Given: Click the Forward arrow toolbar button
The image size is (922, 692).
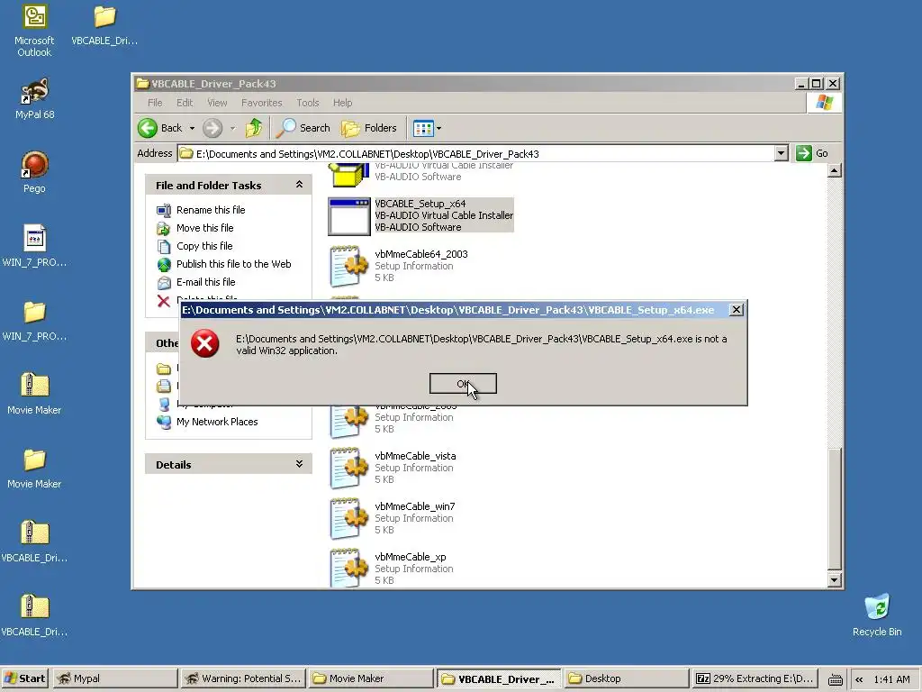Looking at the screenshot, I should point(212,128).
